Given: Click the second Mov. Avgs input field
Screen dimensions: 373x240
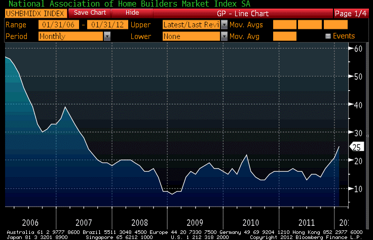Looking at the screenshot, I should [x=310, y=25].
